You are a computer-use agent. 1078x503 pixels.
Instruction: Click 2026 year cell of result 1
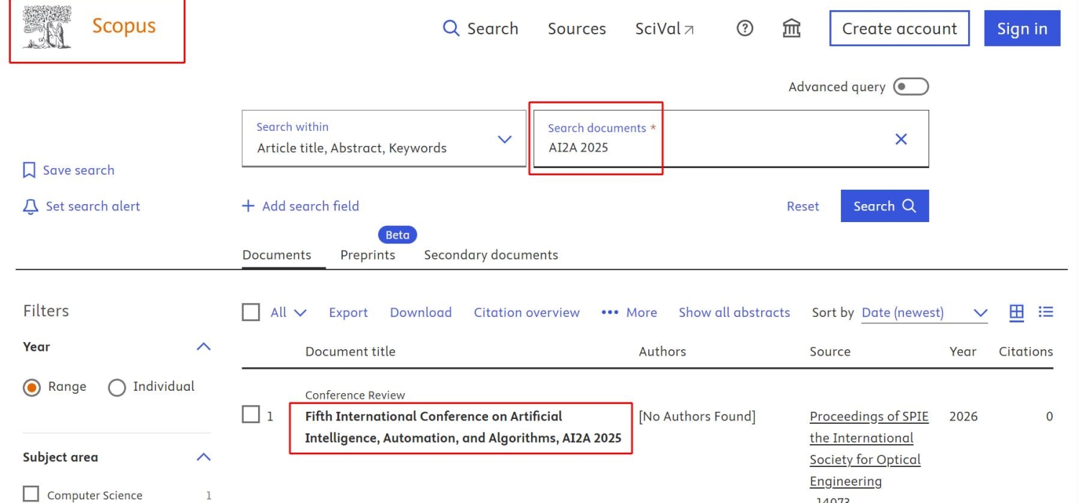click(963, 416)
